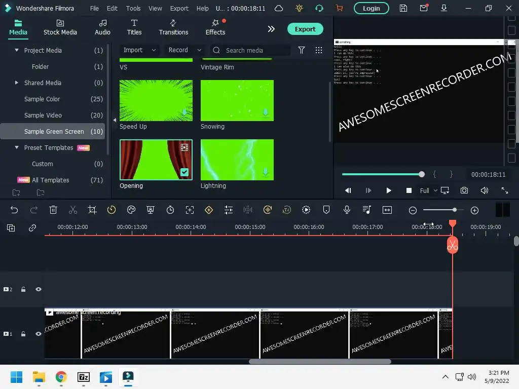The image size is (519, 389).
Task: Zoom out the timeline with minus icon
Action: [413, 210]
